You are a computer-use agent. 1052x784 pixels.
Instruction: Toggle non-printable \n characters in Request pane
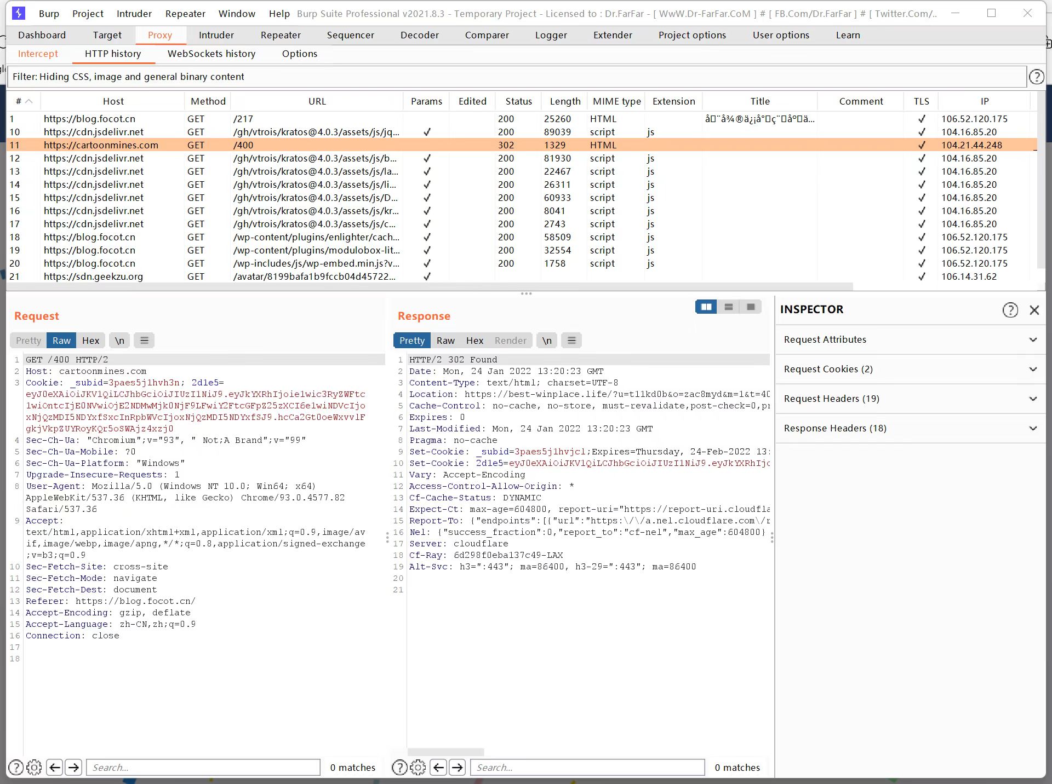pyautogui.click(x=119, y=341)
